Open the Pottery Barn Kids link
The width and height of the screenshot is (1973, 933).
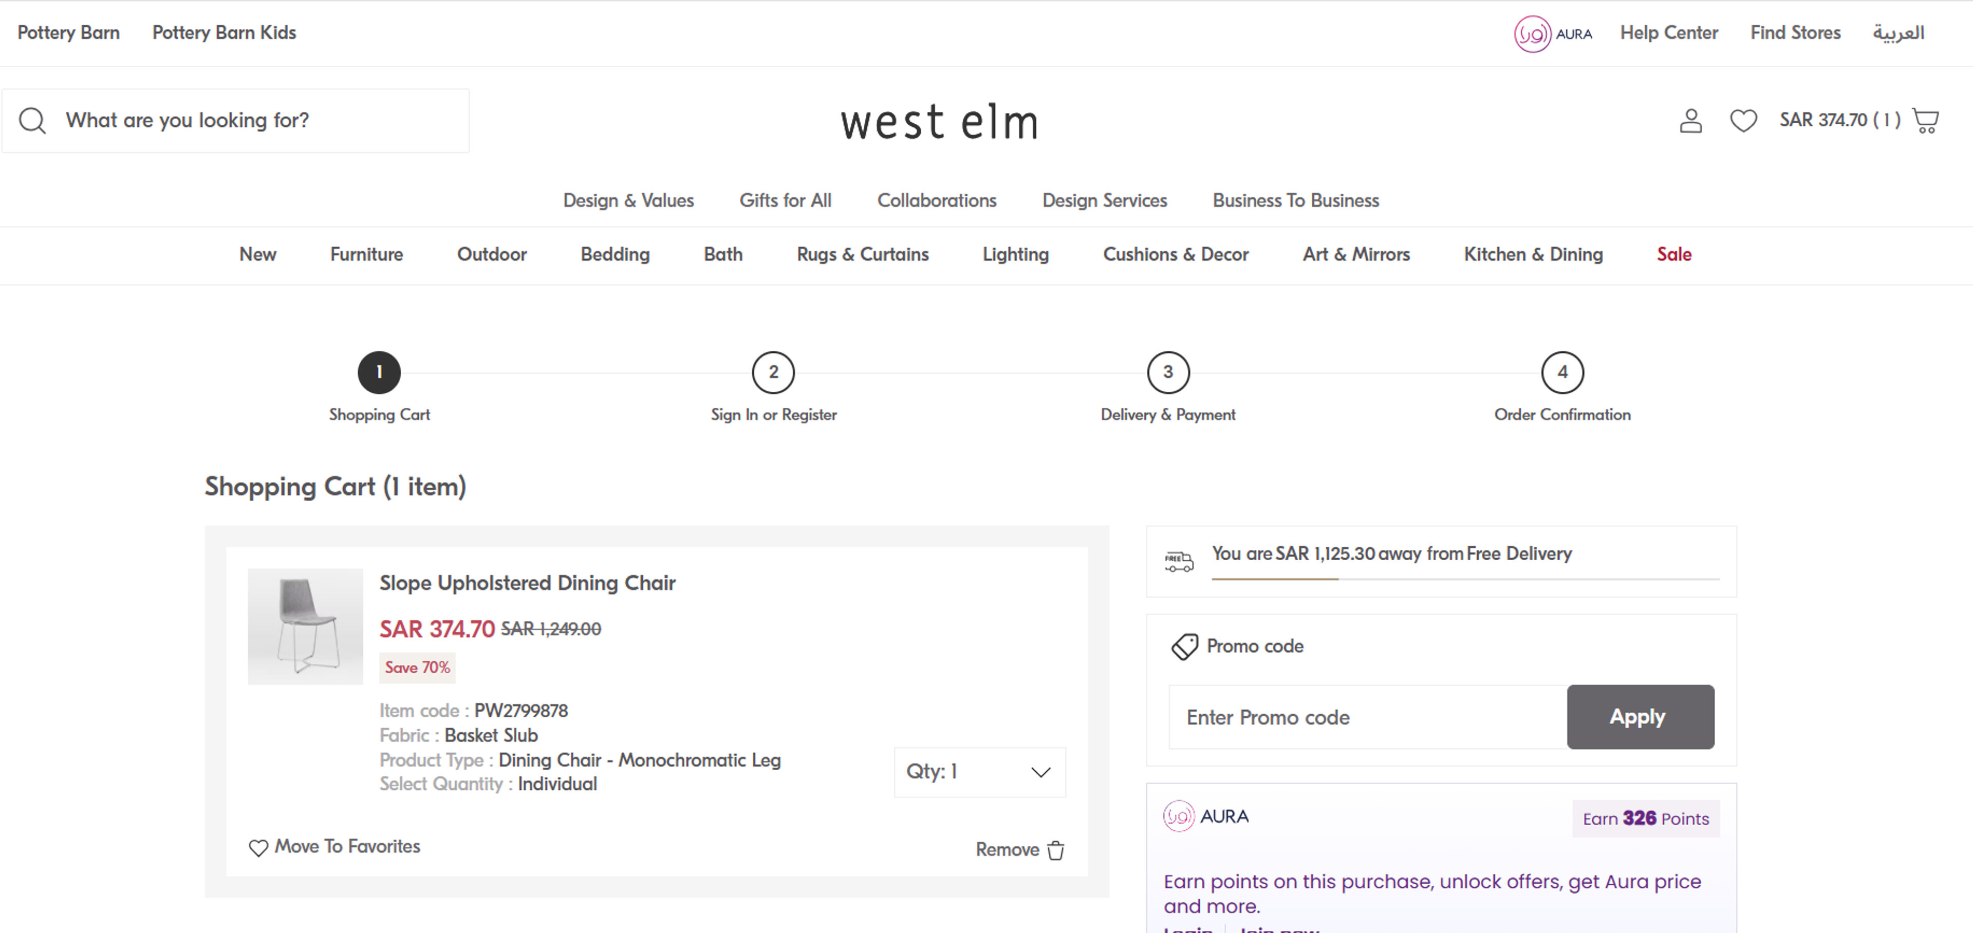click(x=225, y=33)
